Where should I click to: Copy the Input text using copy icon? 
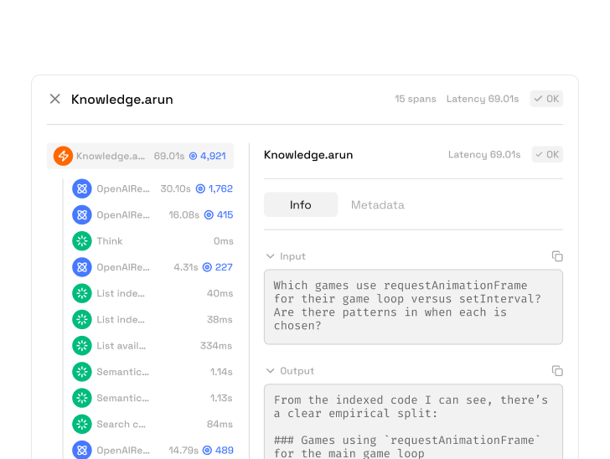click(557, 256)
